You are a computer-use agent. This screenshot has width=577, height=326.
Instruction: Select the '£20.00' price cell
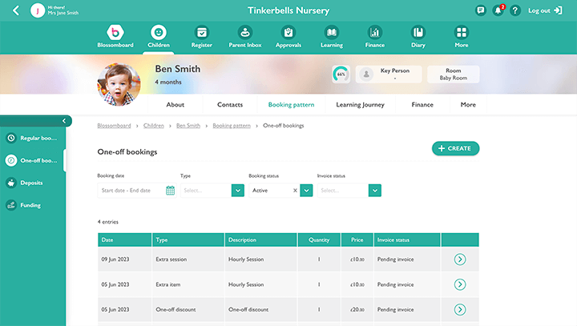tap(357, 309)
